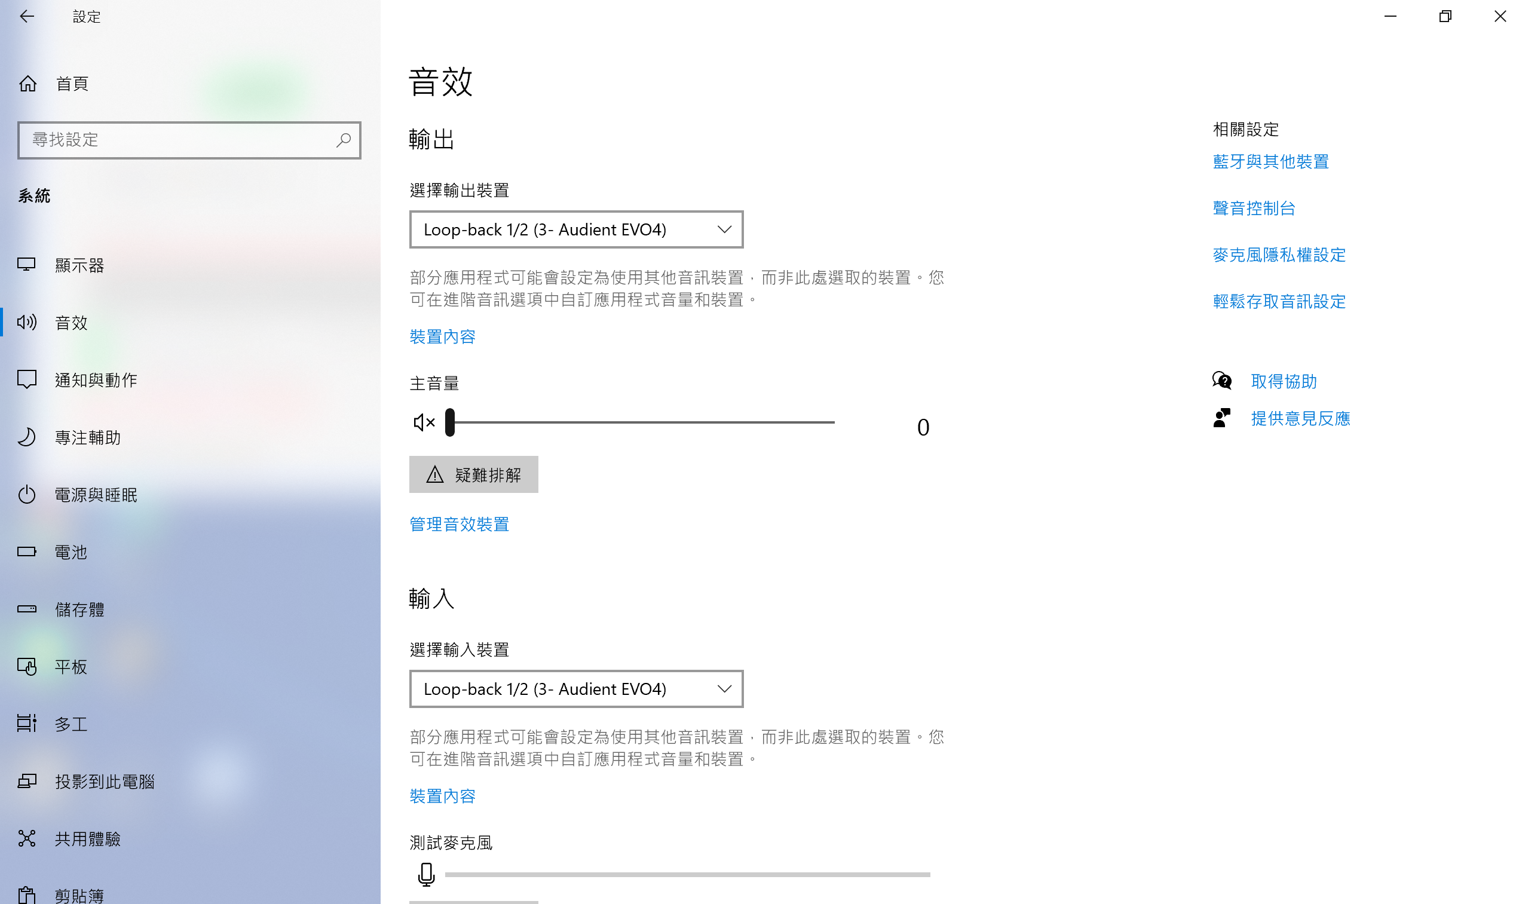The image size is (1516, 904).
Task: Open 麥克風隱私權設定 link
Action: coord(1279,255)
